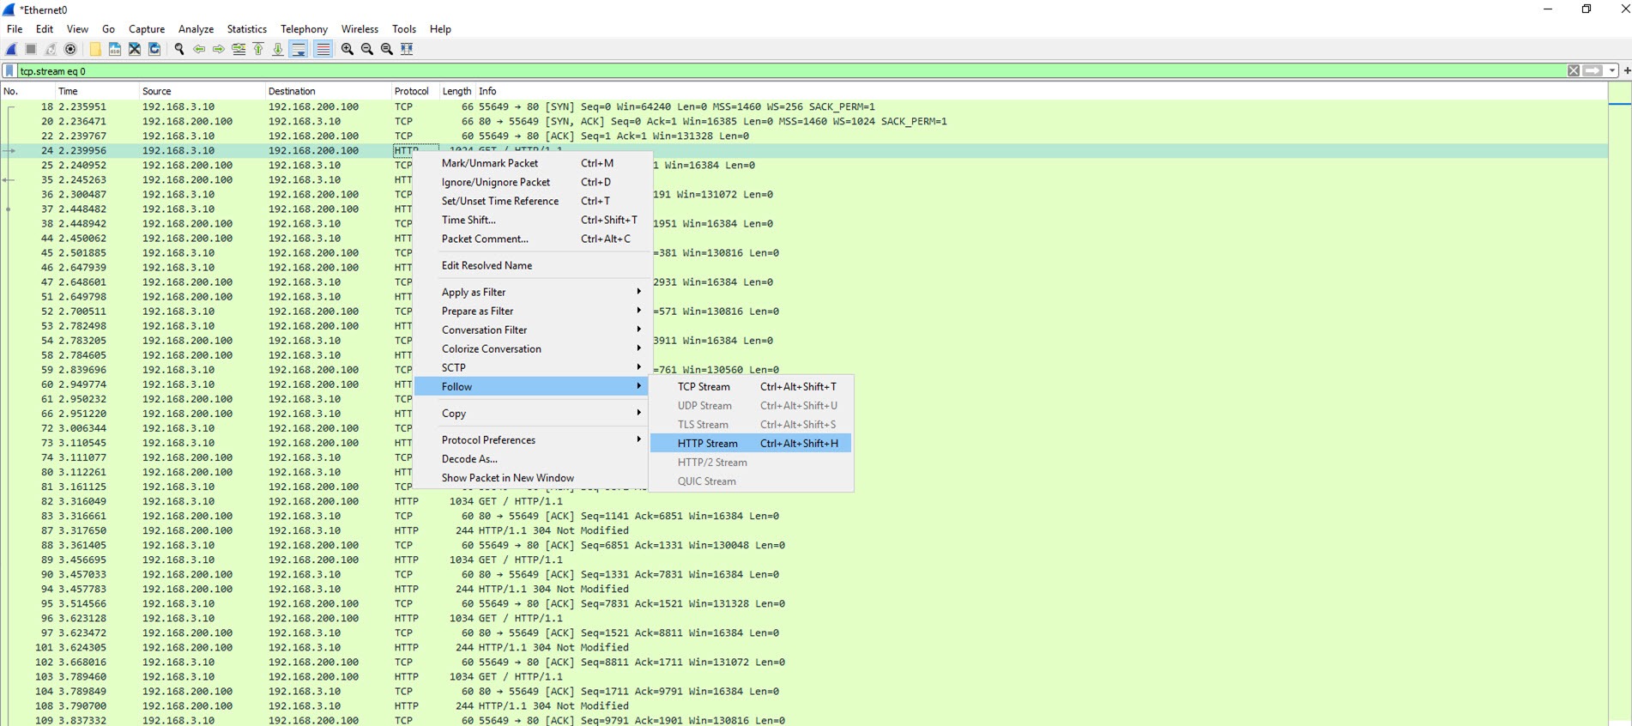Apply the display filter with the arrow button
Image resolution: width=1632 pixels, height=726 pixels.
point(1593,71)
